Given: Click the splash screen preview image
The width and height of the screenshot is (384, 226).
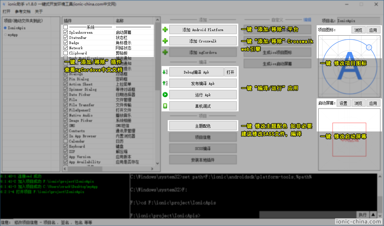Looking at the screenshot, I should [x=349, y=139].
